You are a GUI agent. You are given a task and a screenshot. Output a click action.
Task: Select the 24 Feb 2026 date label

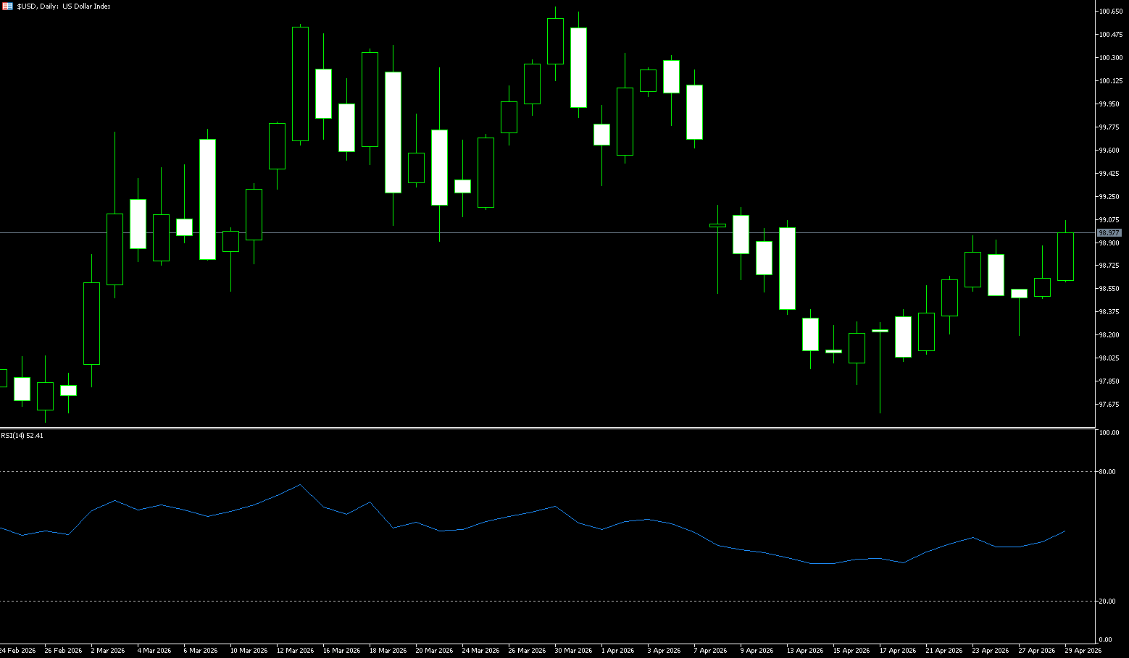click(x=17, y=651)
